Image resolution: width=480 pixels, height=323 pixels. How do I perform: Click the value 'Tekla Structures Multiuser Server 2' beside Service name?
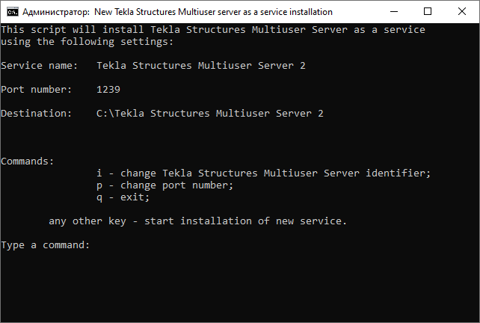(x=201, y=66)
